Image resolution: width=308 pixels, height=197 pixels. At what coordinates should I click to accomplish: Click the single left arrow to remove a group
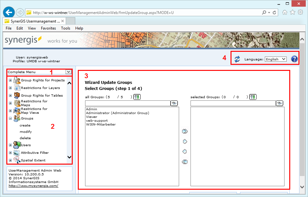pos(185,151)
